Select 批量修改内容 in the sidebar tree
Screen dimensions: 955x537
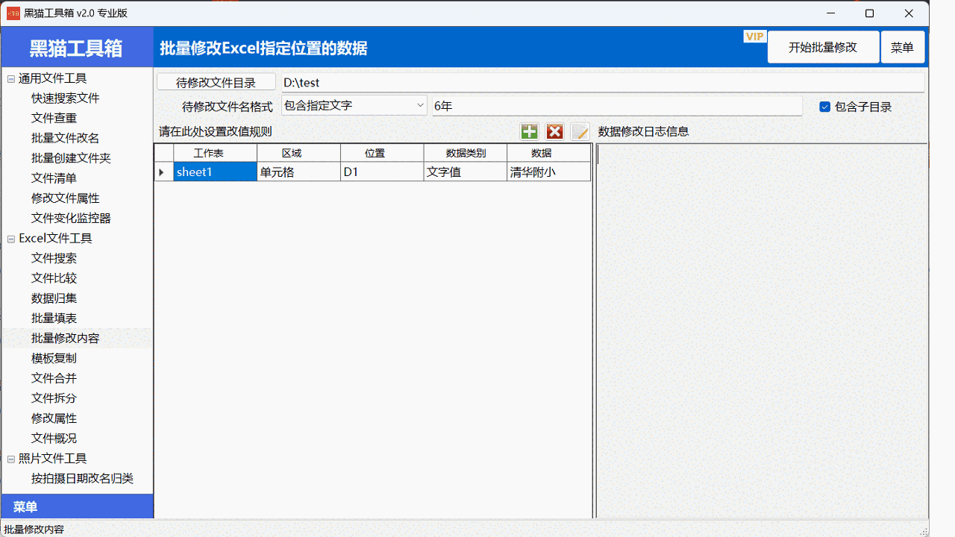[66, 339]
